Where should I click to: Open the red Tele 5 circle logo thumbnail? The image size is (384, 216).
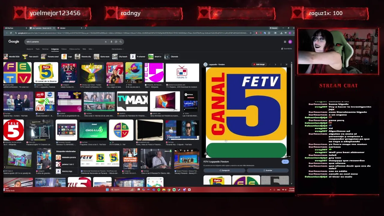13,130
